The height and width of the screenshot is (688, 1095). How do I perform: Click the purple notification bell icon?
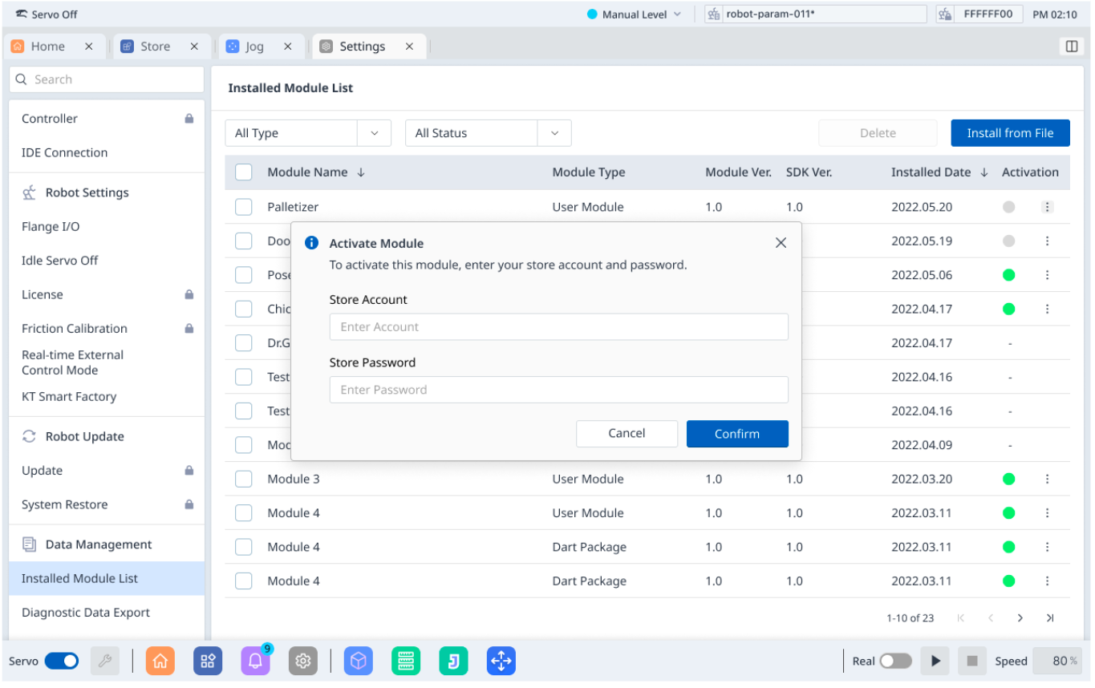[255, 661]
